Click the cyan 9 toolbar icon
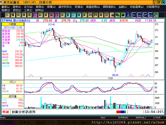Viewport: 166px width, 125px height. point(79,15)
